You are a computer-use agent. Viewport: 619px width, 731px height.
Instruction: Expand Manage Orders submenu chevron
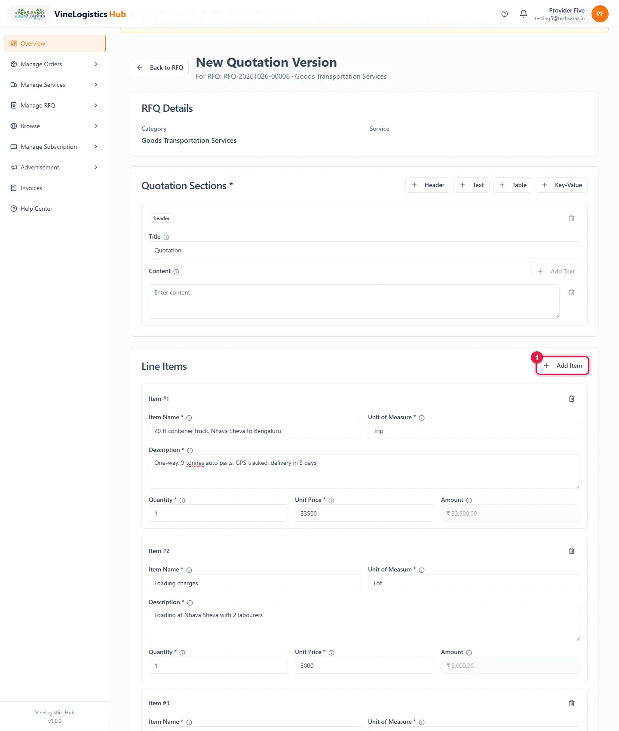[x=96, y=64]
